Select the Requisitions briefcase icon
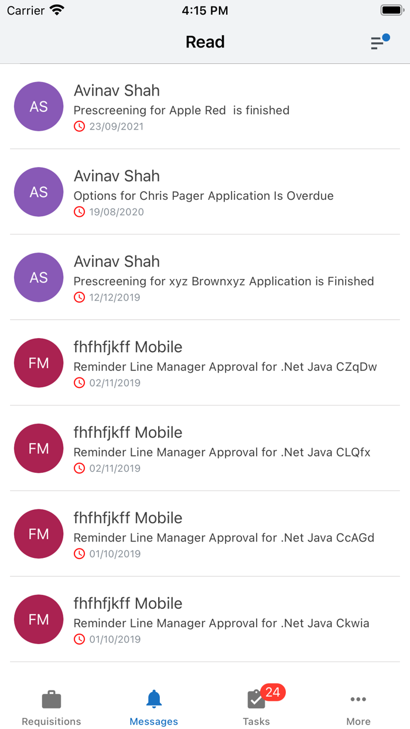This screenshot has width=410, height=729. (51, 699)
